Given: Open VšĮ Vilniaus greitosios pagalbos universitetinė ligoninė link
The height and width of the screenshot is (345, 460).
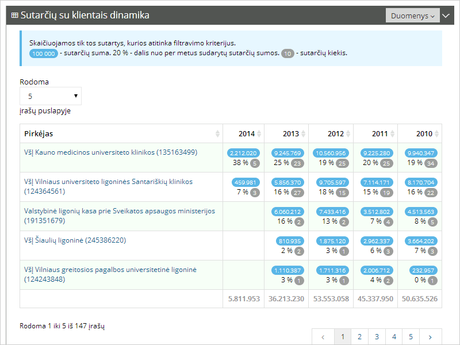Looking at the screenshot, I should 110,274.
